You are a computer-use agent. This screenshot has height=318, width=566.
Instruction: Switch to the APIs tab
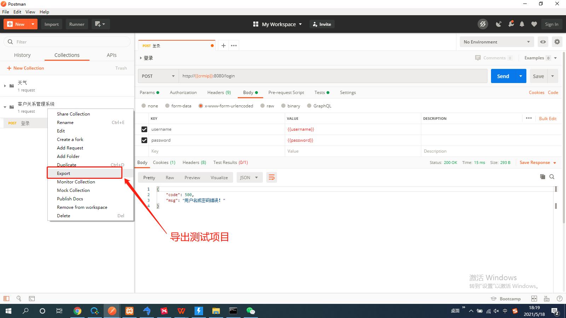(x=111, y=55)
